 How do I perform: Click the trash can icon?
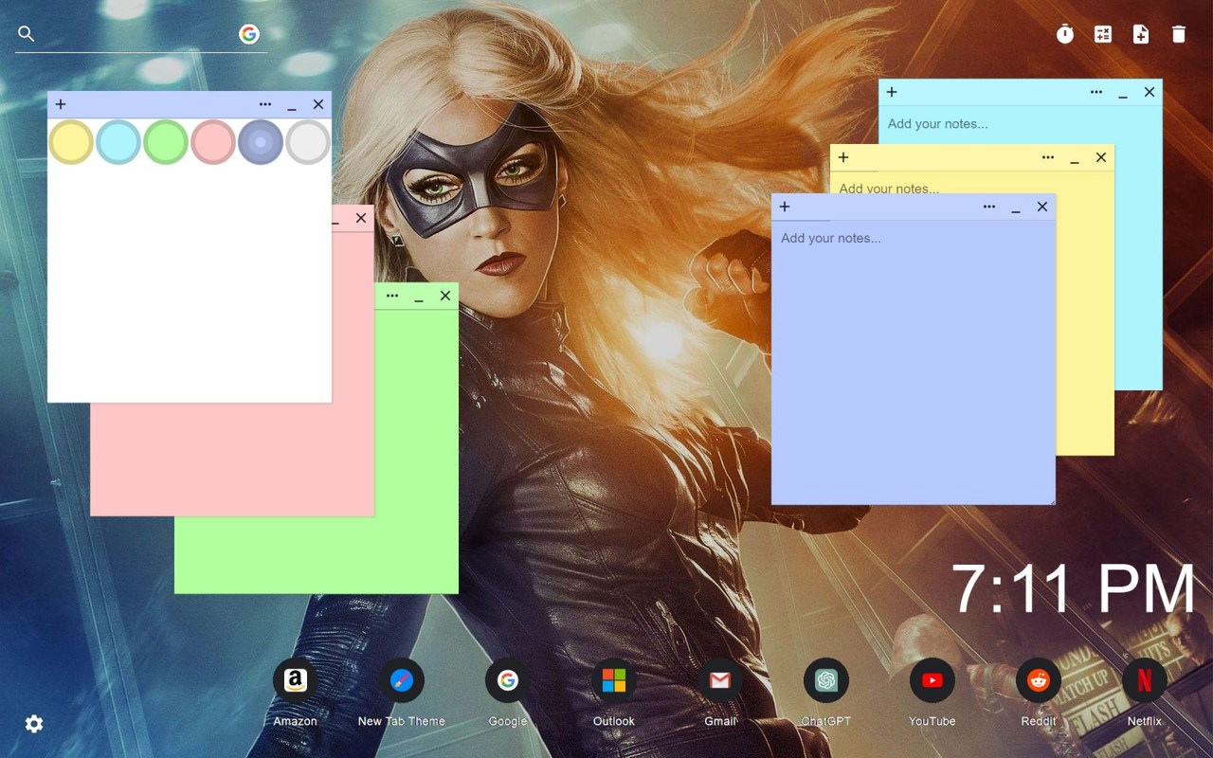(x=1179, y=34)
